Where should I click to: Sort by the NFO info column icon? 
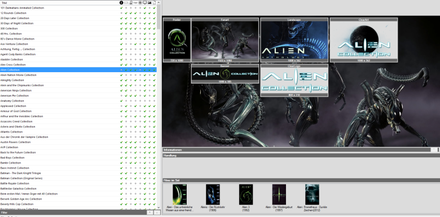point(121,2)
